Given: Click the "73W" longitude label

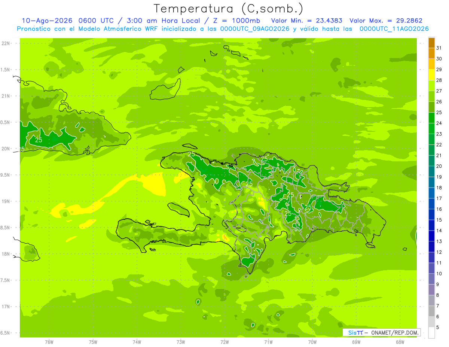Looking at the screenshot, I should (181, 342).
